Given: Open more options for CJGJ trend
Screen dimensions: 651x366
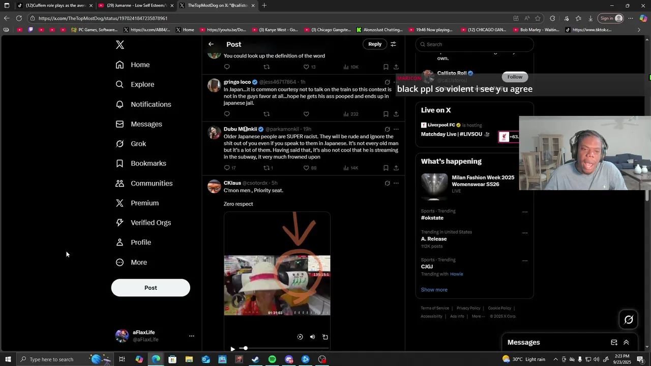Looking at the screenshot, I should pos(525,261).
